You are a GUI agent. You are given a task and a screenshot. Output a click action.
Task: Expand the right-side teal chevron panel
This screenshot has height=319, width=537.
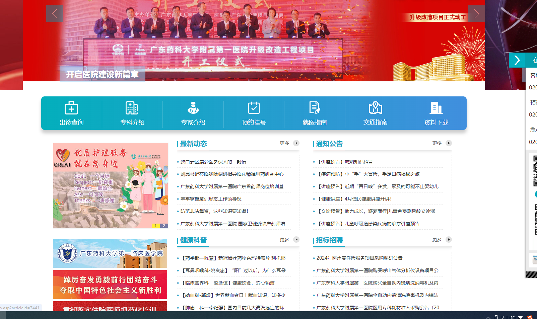pyautogui.click(x=517, y=60)
